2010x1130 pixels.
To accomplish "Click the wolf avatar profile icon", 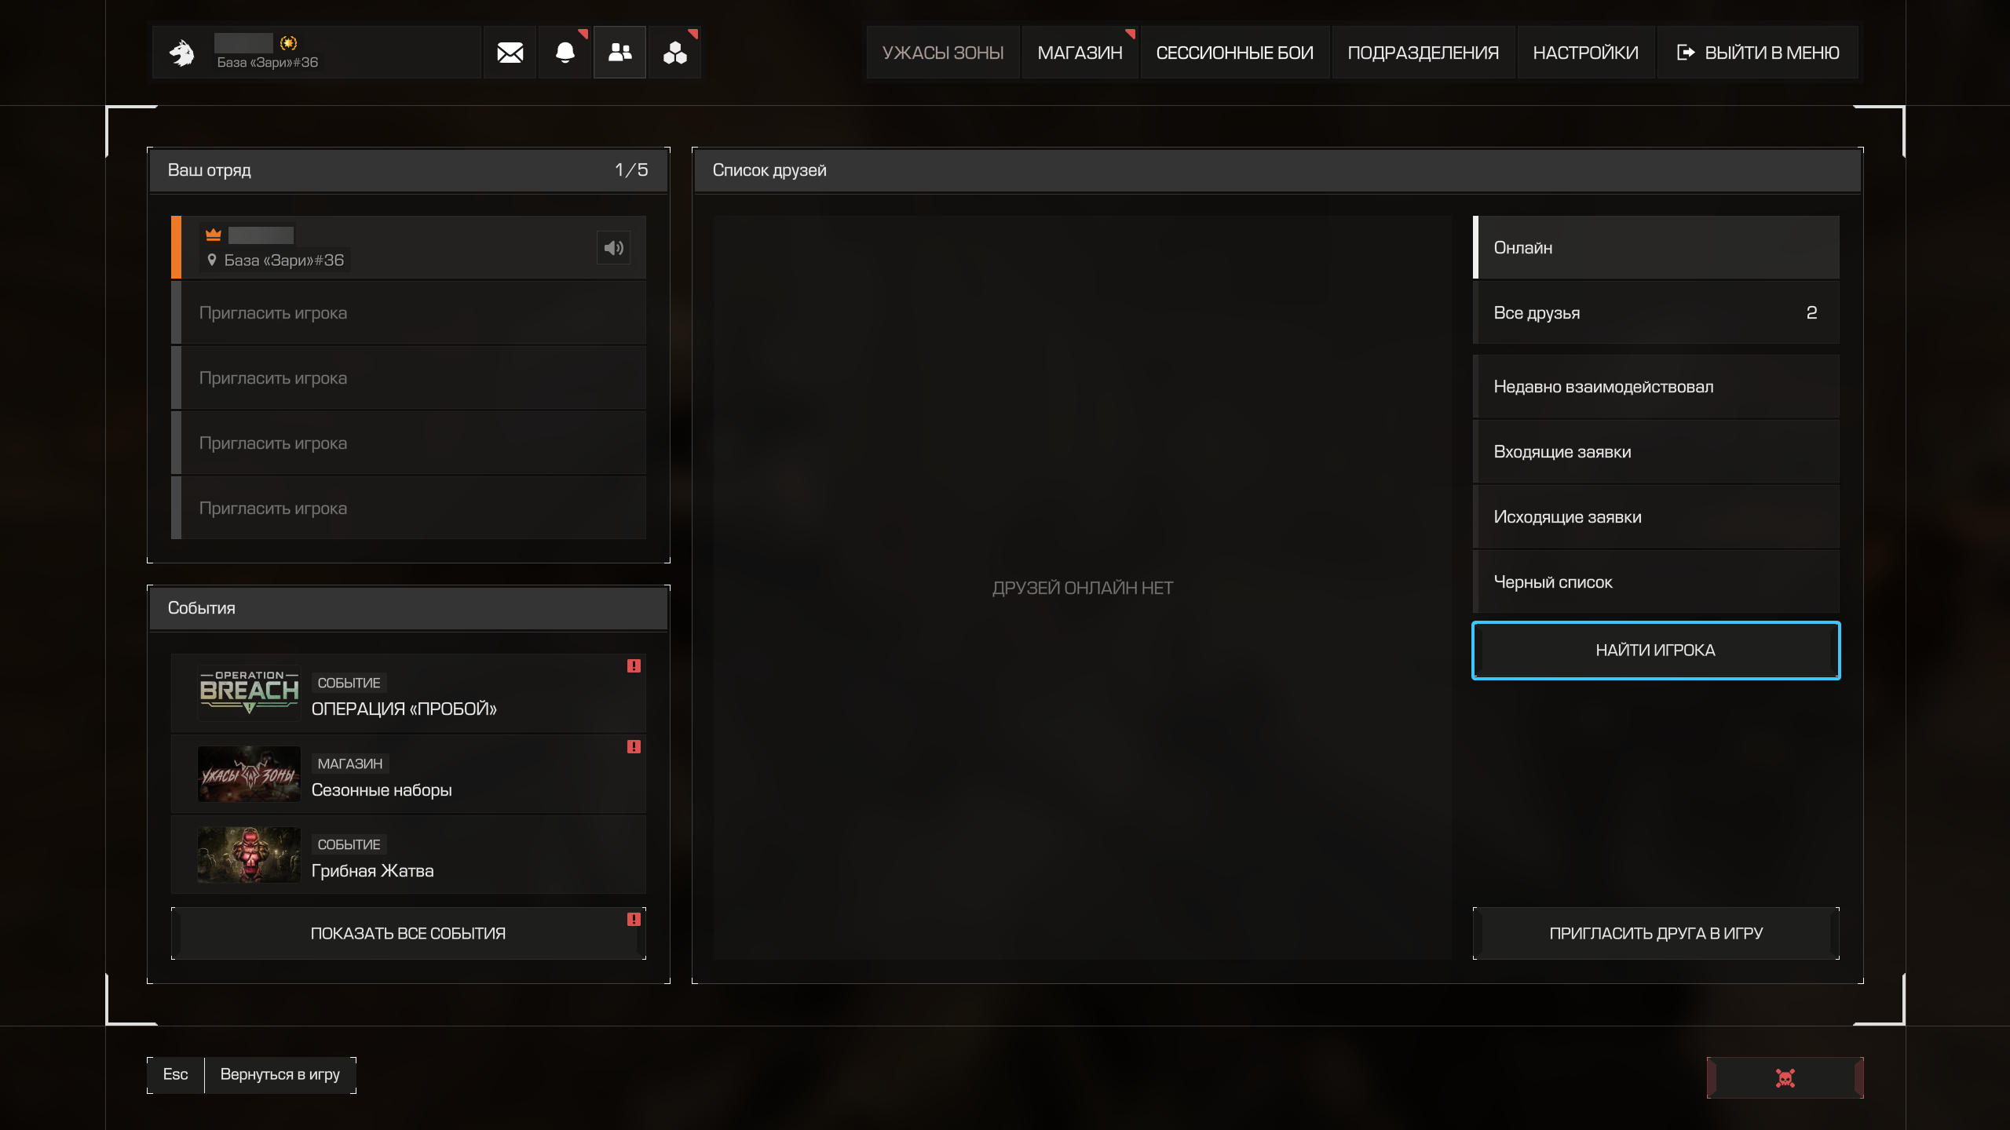I will [182, 53].
